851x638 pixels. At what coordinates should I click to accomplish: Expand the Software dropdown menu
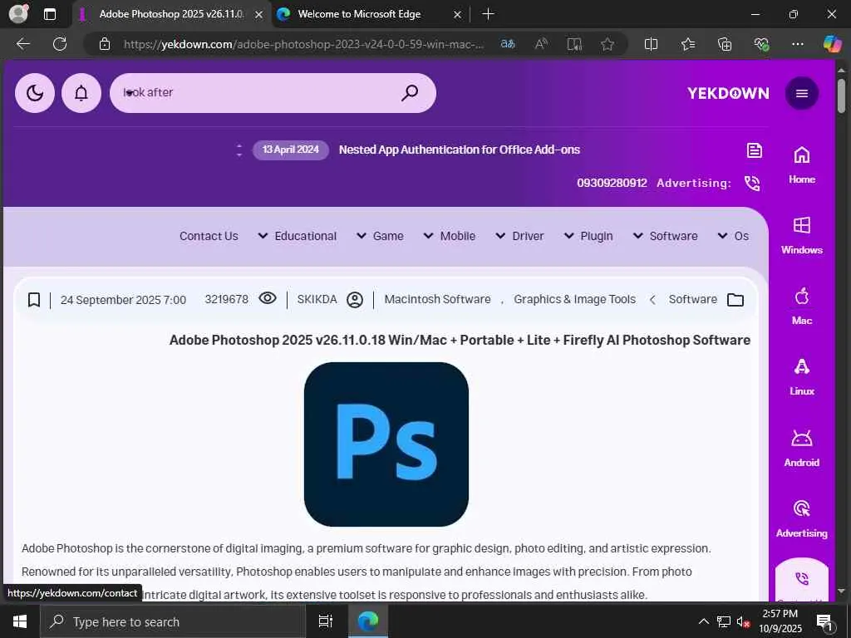666,236
